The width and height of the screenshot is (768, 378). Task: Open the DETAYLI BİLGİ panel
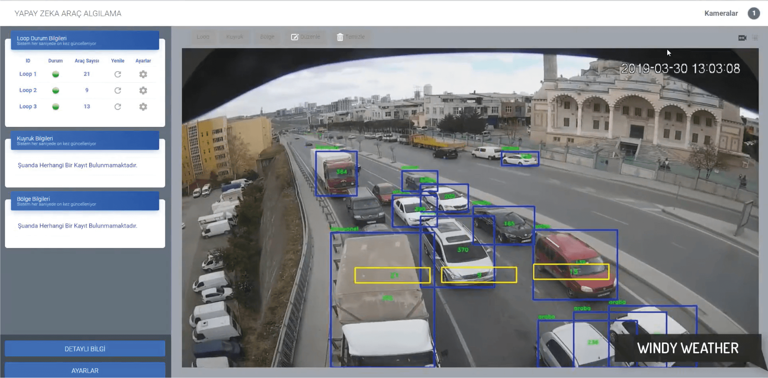coord(85,349)
